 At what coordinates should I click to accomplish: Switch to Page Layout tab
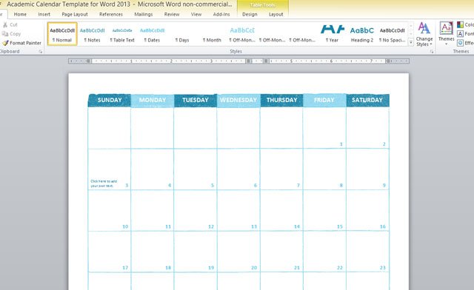coord(75,14)
